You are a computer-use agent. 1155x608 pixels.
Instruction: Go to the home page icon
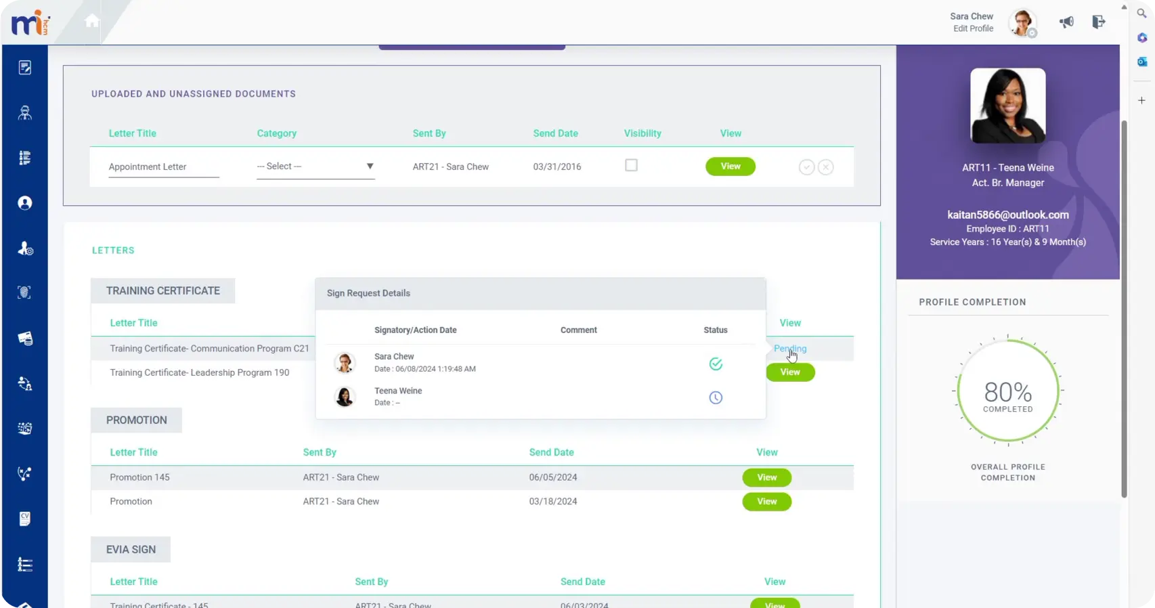[92, 21]
